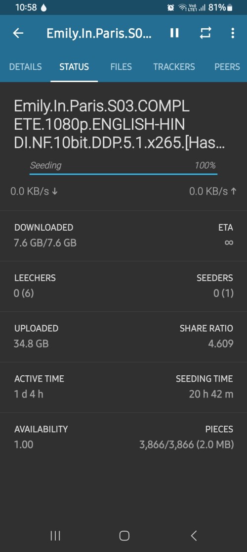
Task: Open the three-dot overflow menu
Action: (x=233, y=33)
